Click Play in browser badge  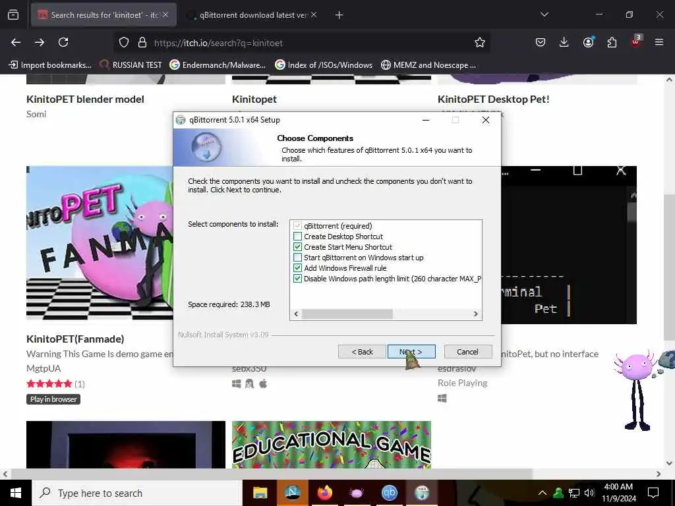[53, 399]
